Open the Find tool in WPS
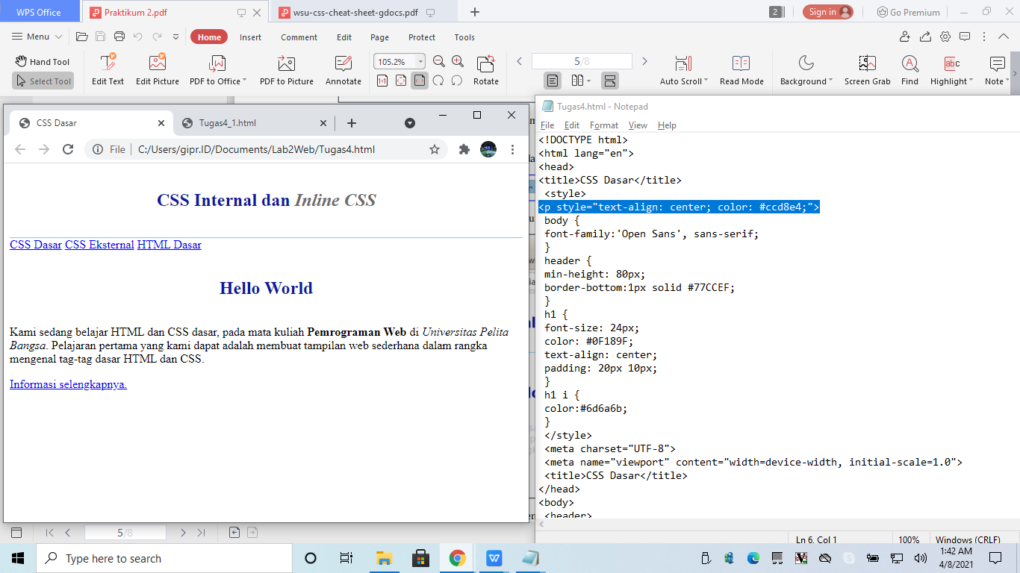The width and height of the screenshot is (1020, 573). [x=909, y=69]
